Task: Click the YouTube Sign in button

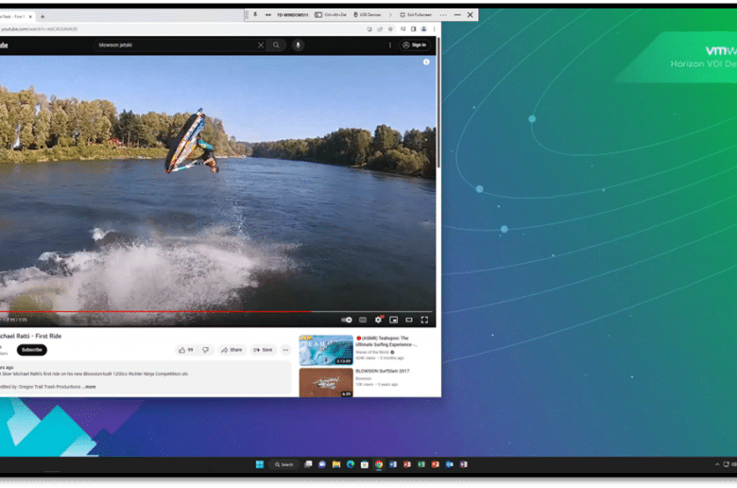Action: 415,45
